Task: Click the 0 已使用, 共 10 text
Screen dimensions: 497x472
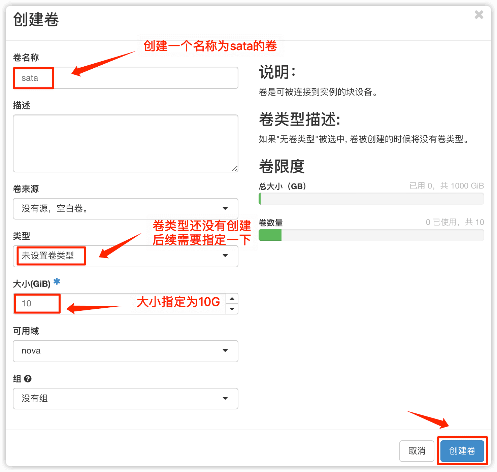Action: tap(455, 222)
